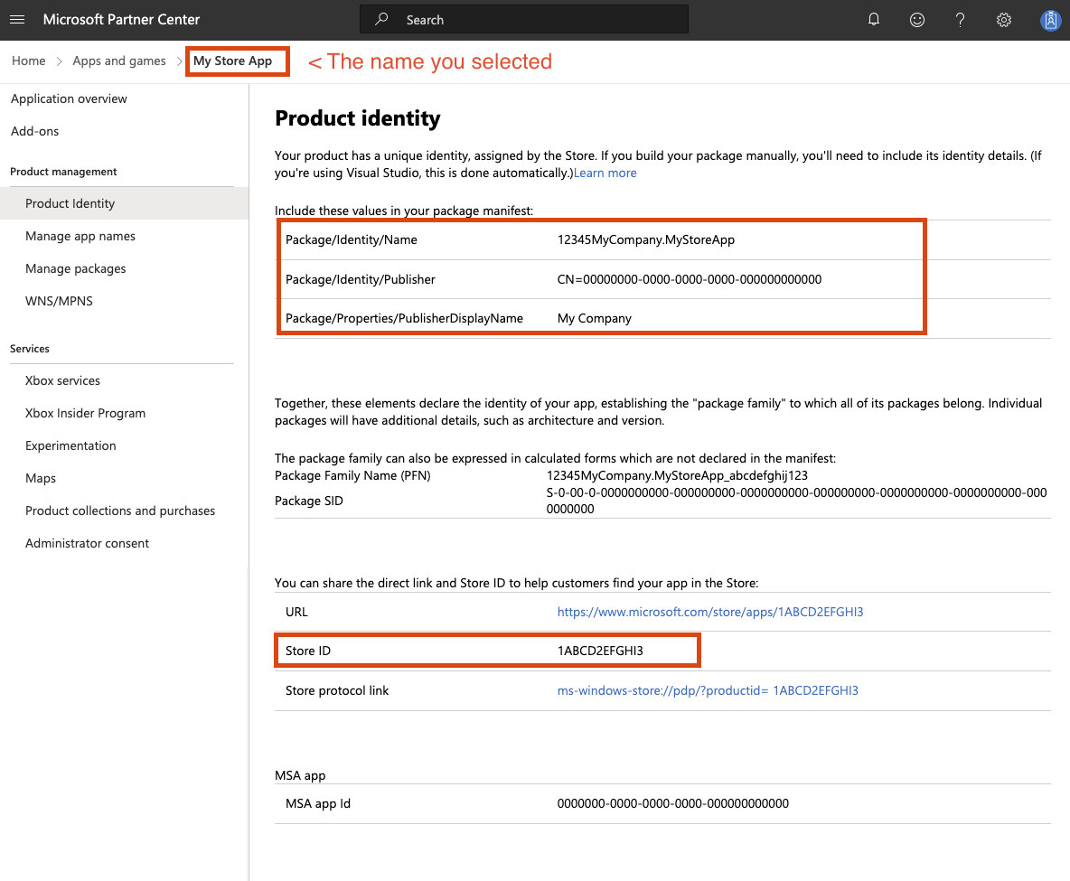
Task: Open the feedback smiley icon
Action: (917, 20)
